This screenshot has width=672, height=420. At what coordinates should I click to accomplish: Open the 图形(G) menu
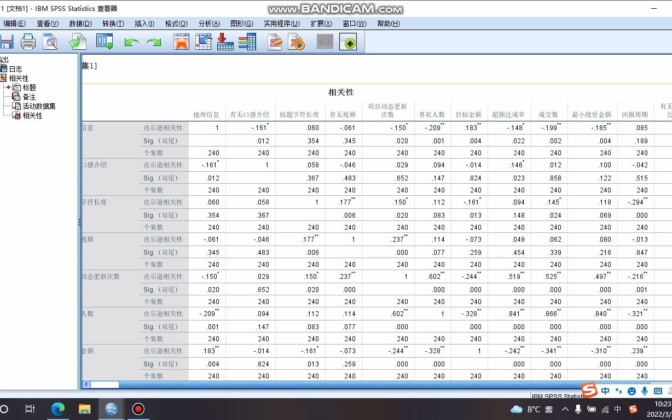(x=242, y=24)
